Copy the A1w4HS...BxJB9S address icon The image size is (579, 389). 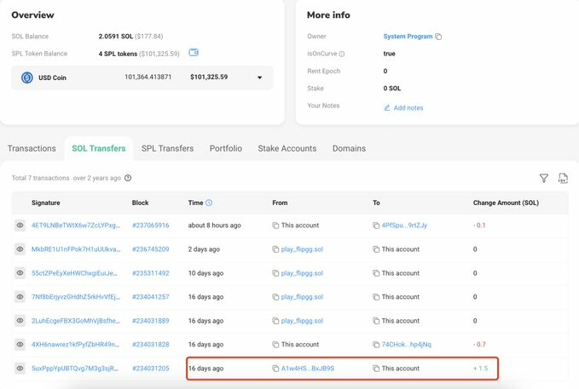point(275,369)
